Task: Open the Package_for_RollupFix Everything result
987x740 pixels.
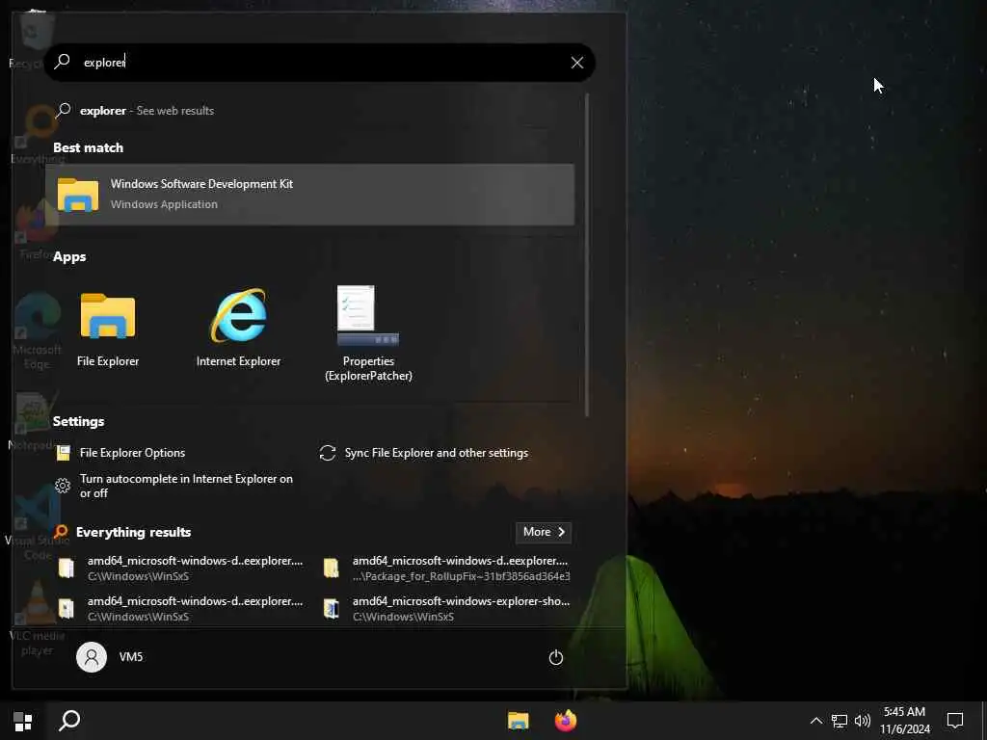Action: (446, 568)
